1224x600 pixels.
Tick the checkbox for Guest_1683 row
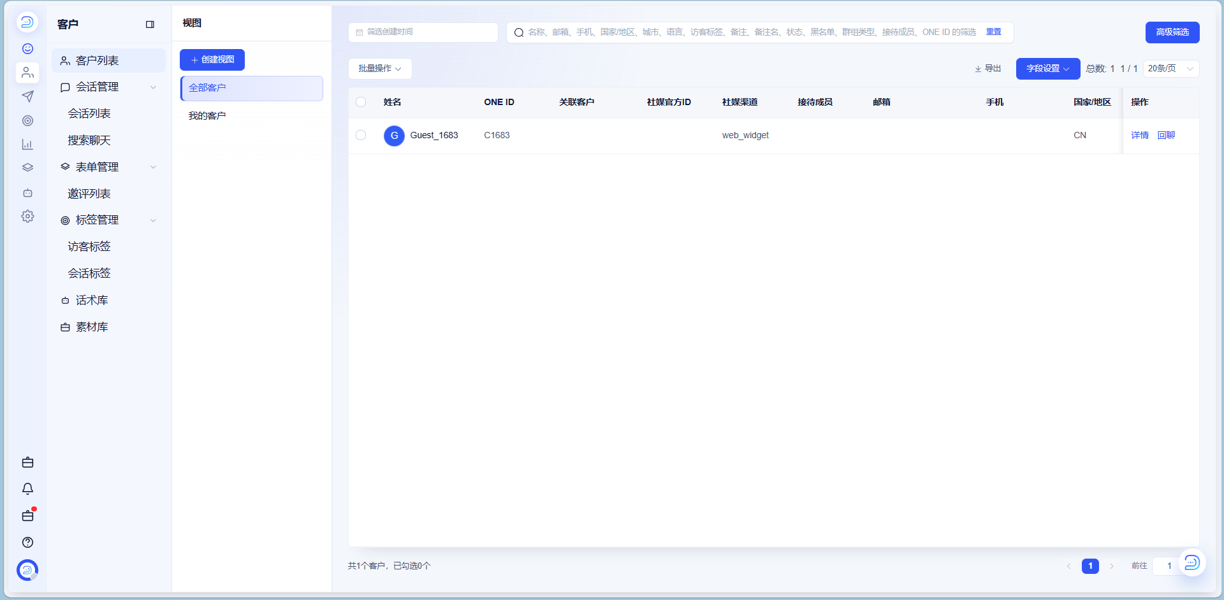pos(361,135)
